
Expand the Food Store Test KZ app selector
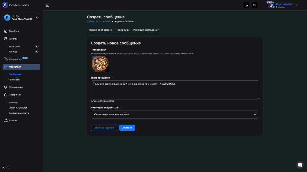[21, 18]
